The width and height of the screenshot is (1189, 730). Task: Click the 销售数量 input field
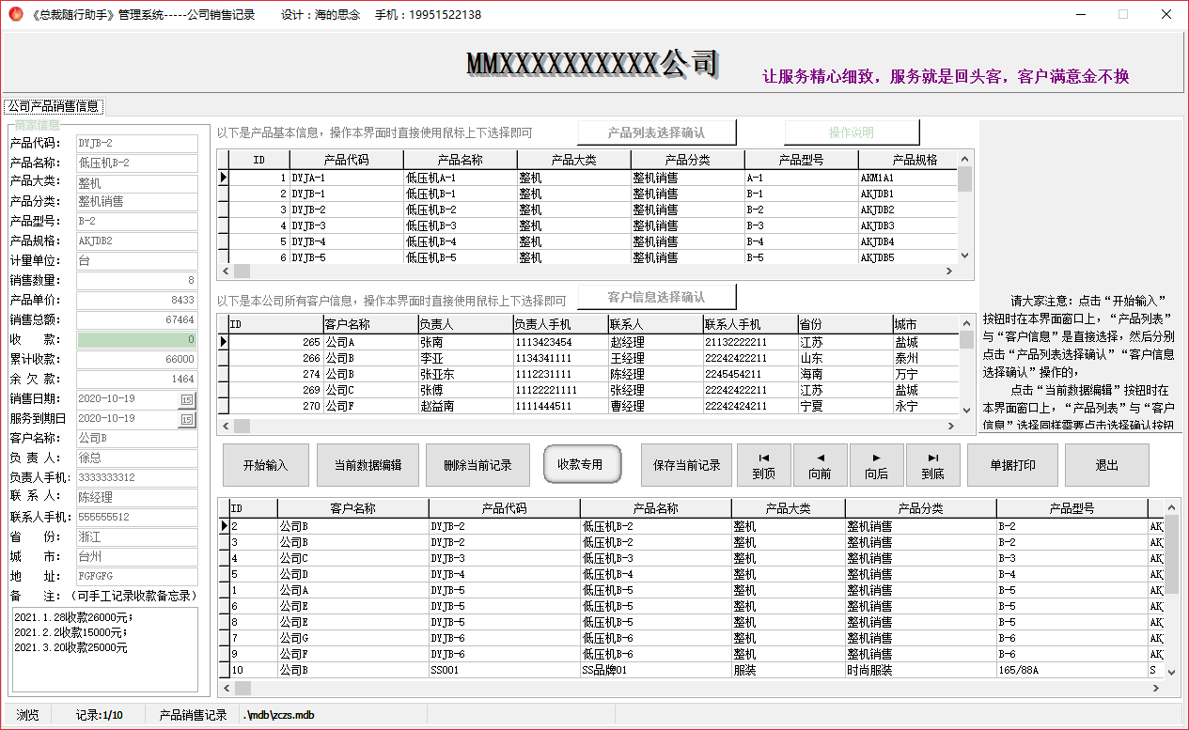tap(137, 280)
